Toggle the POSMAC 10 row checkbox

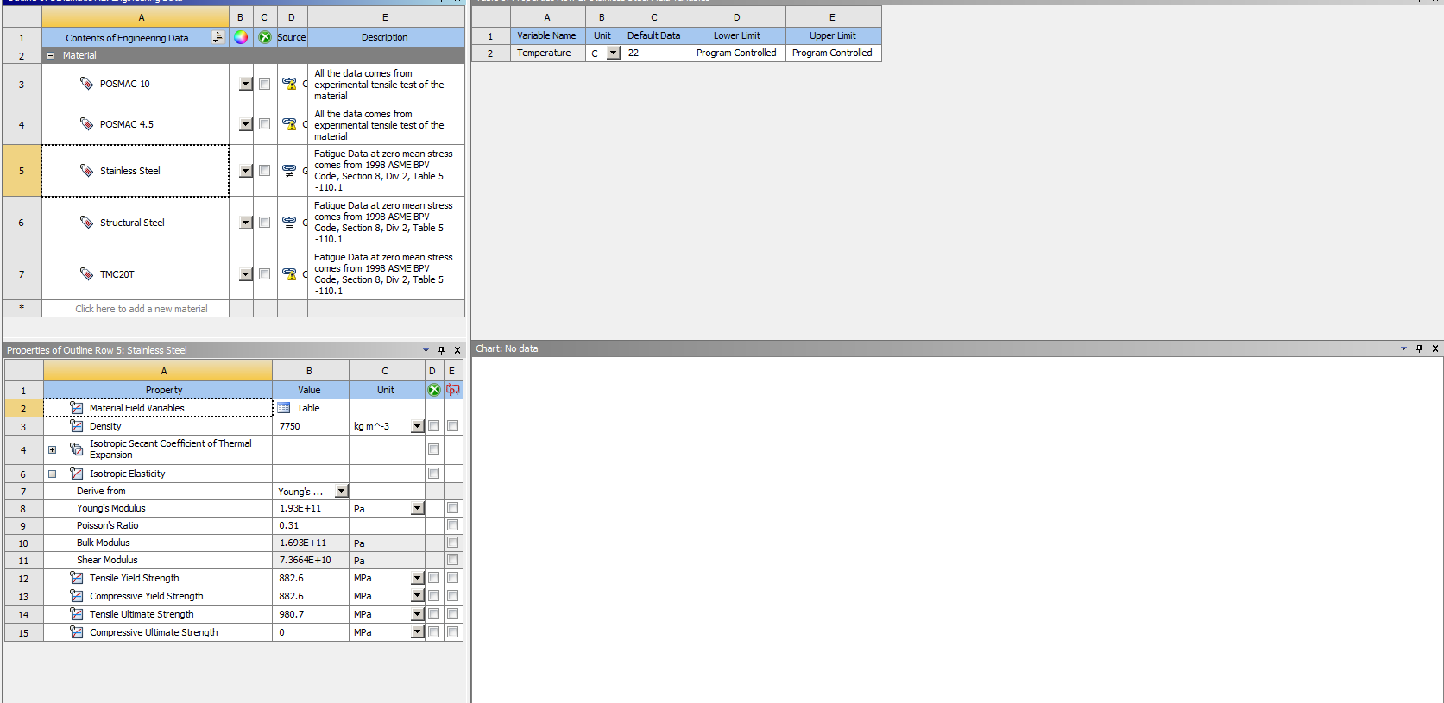pos(264,84)
